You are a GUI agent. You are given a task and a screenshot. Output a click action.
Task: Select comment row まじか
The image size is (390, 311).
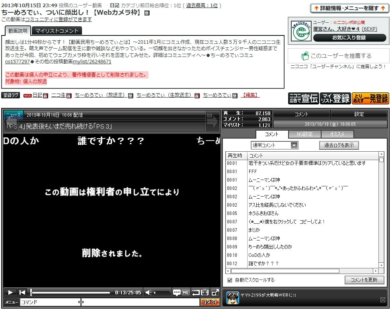pos(302,230)
